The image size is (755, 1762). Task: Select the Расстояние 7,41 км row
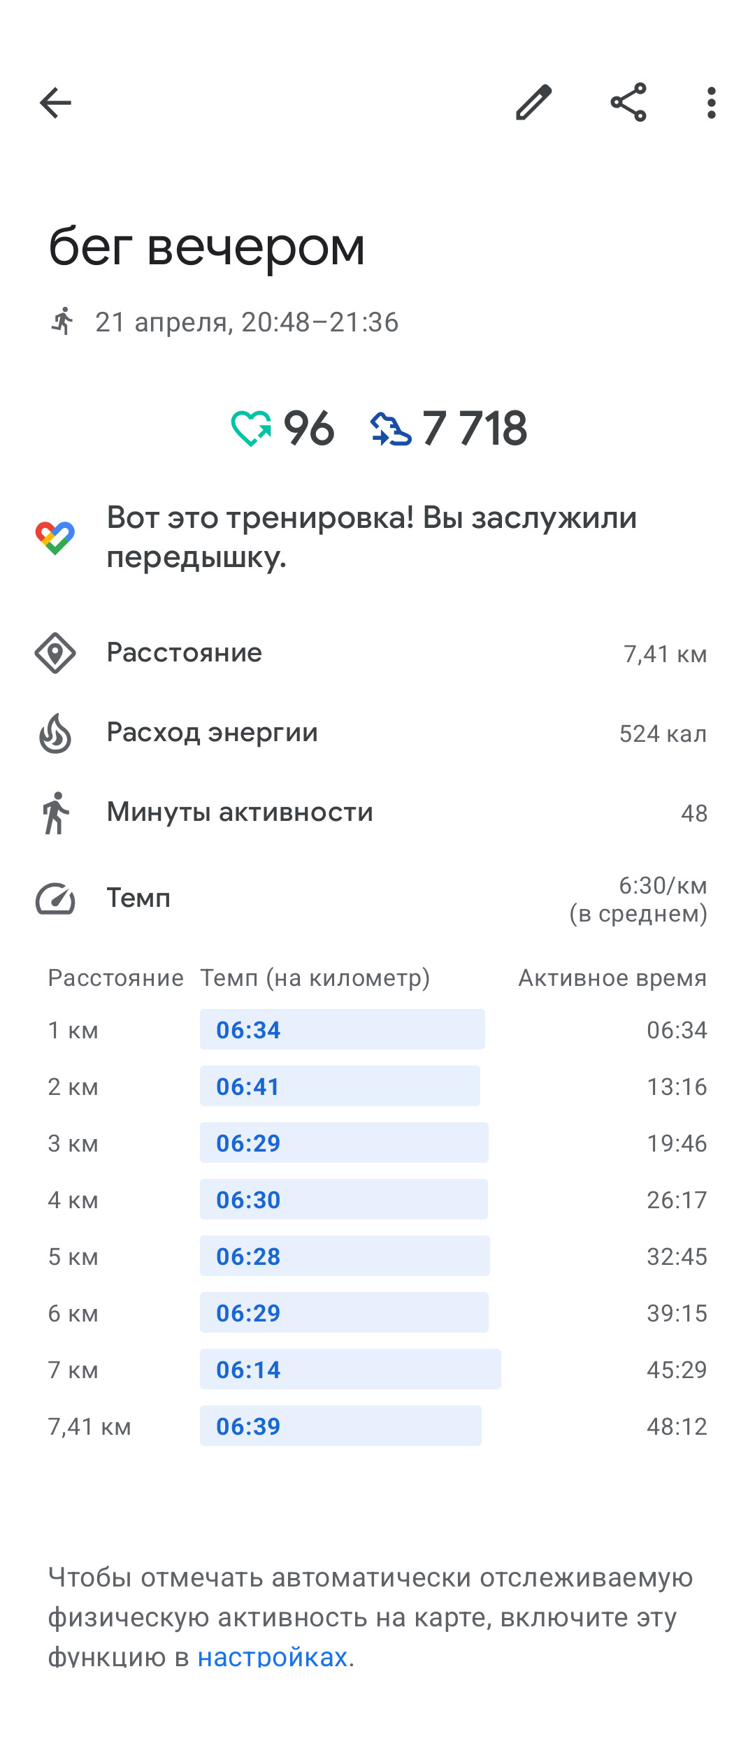tap(377, 653)
